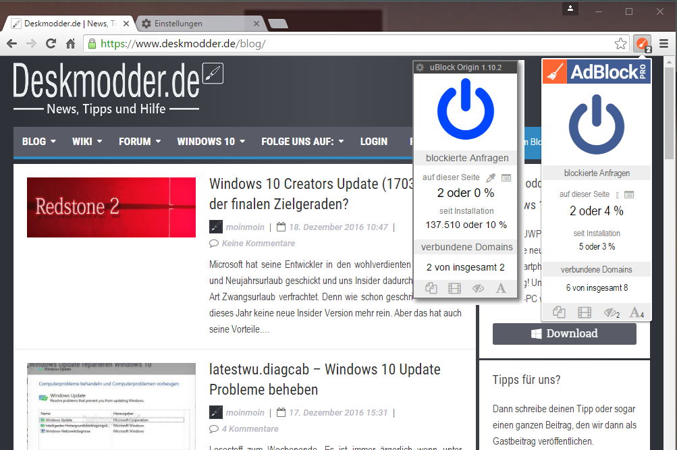Open the latestwu.diagcab article thumbnail
This screenshot has width=677, height=450.
tap(111, 406)
